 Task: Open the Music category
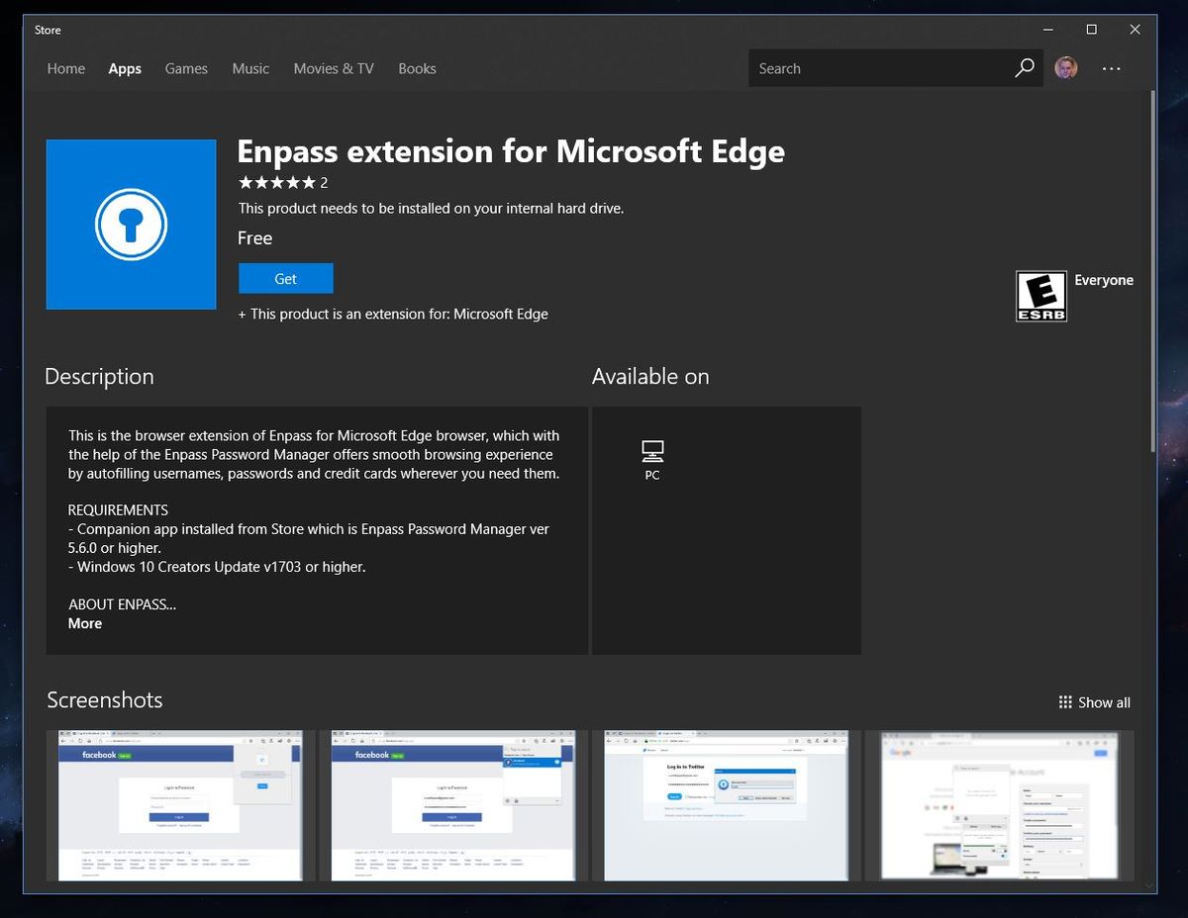click(249, 67)
